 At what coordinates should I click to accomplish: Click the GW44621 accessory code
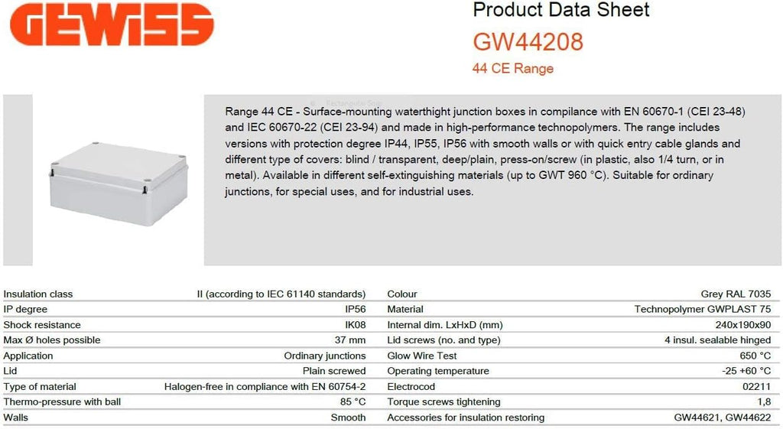tap(697, 418)
